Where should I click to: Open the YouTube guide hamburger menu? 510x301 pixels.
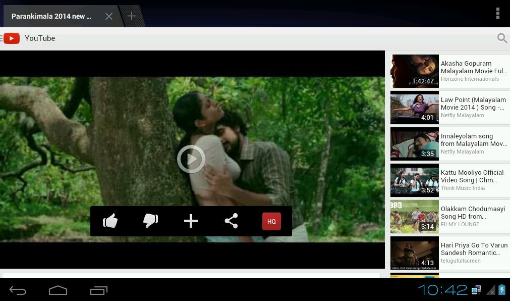coord(2,38)
